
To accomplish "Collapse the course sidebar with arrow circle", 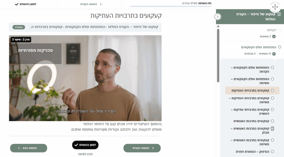I will pos(217,17).
